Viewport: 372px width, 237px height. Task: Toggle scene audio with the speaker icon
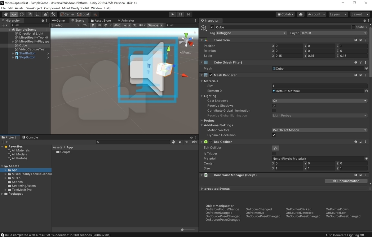click(x=99, y=25)
